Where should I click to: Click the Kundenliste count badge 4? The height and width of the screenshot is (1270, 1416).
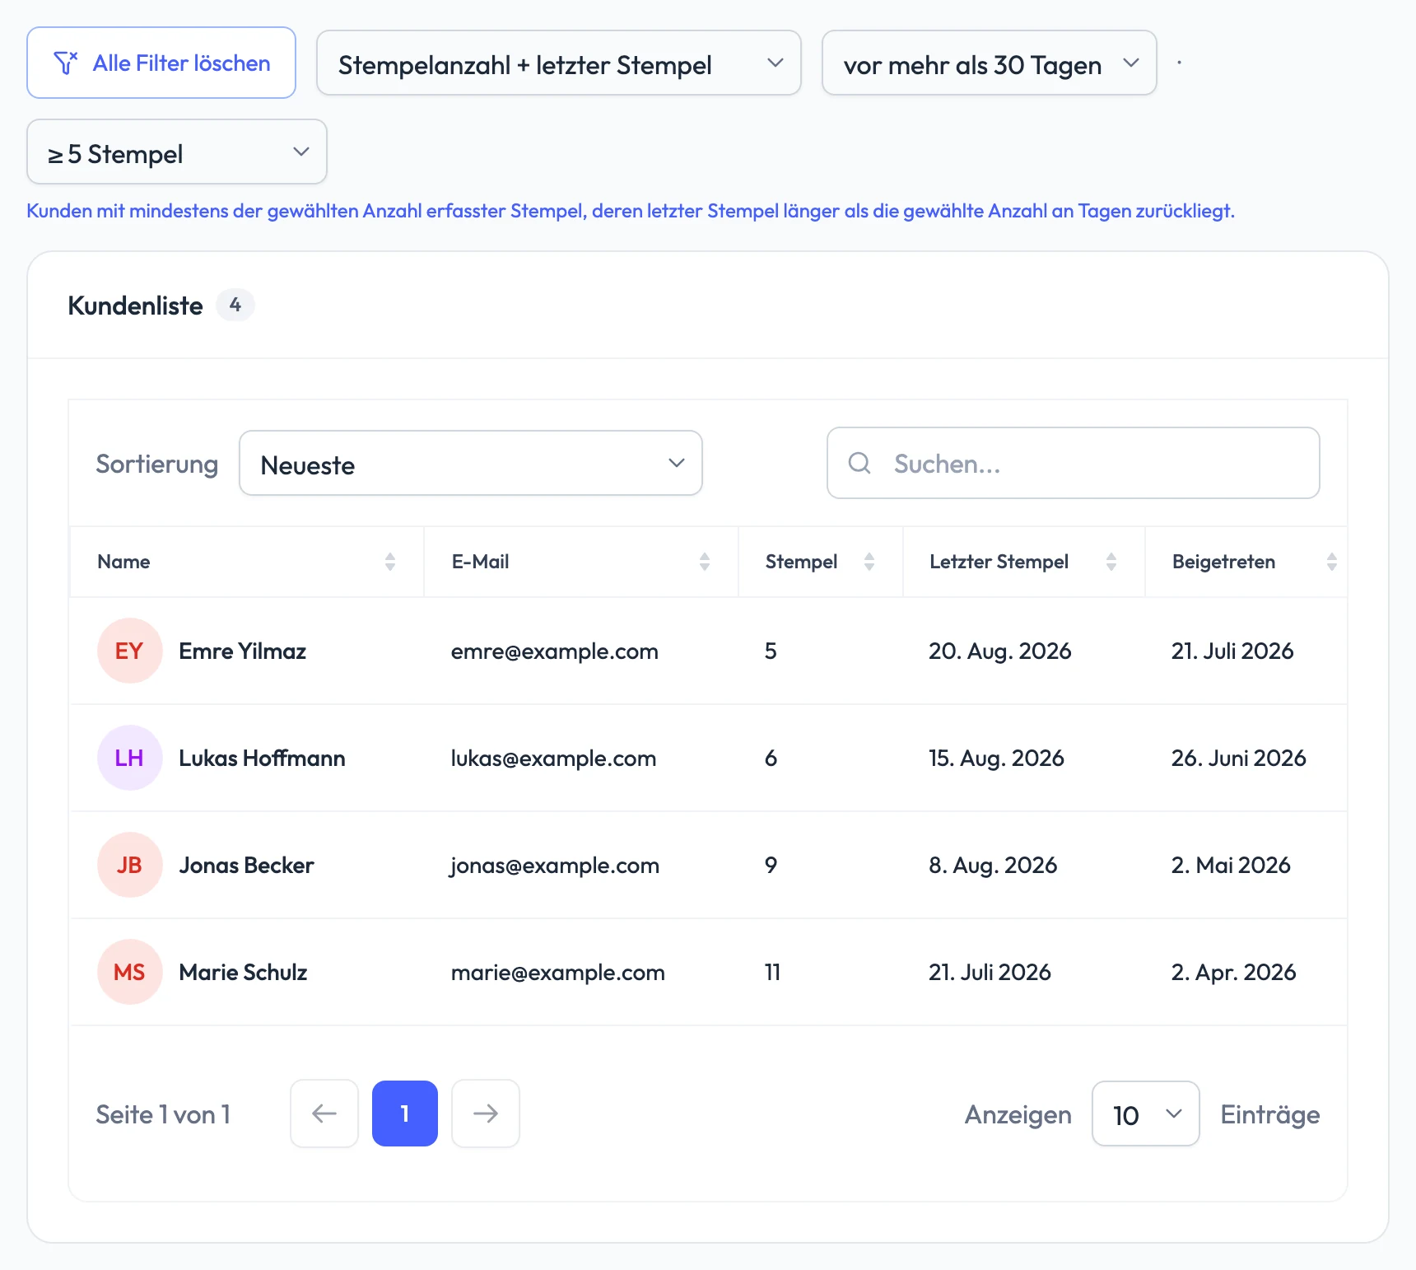235,305
